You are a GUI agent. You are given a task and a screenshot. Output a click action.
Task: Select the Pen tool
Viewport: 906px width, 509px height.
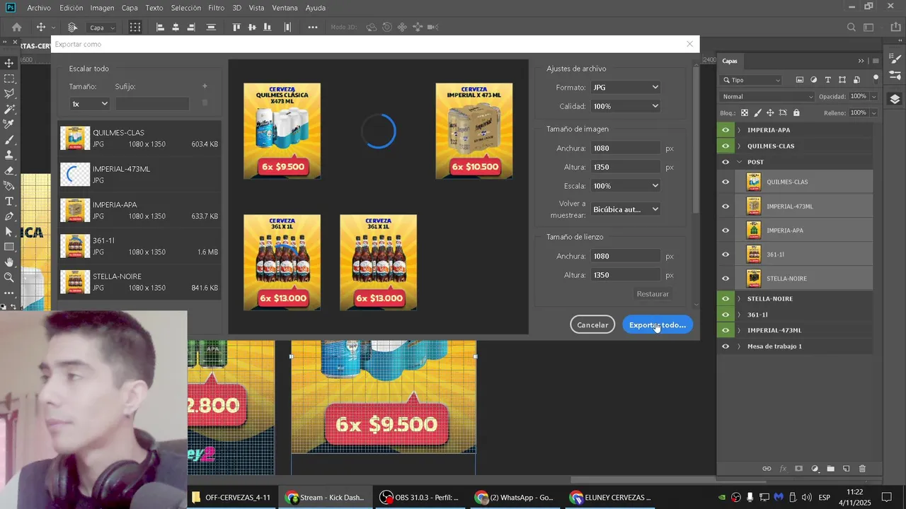9,216
